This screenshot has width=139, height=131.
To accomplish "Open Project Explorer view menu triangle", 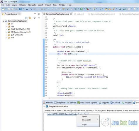I will [x=39, y=18].
